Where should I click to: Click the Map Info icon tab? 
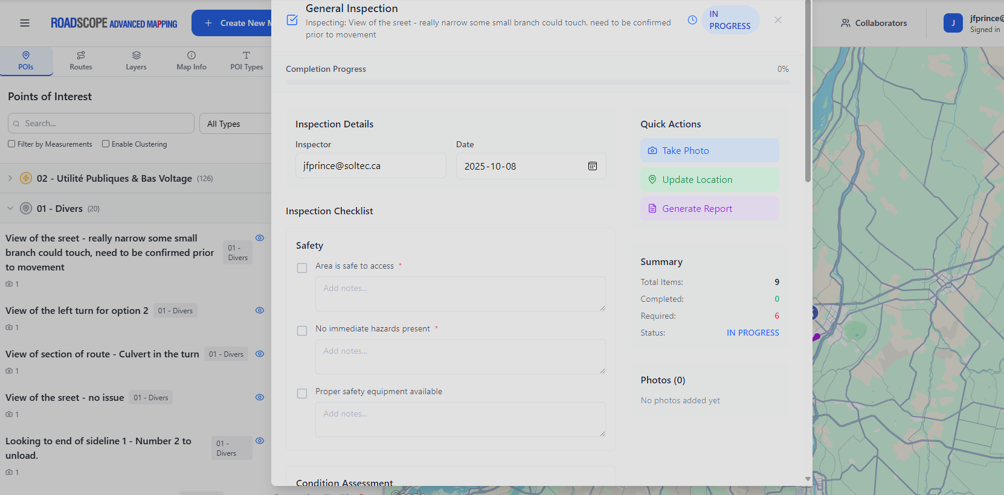(191, 61)
